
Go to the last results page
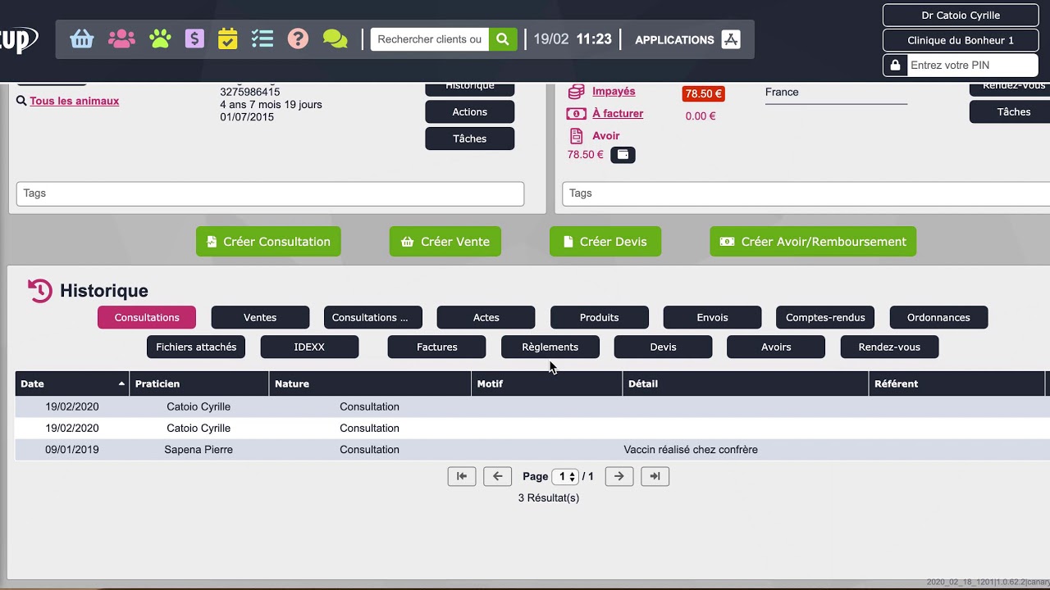coord(655,476)
